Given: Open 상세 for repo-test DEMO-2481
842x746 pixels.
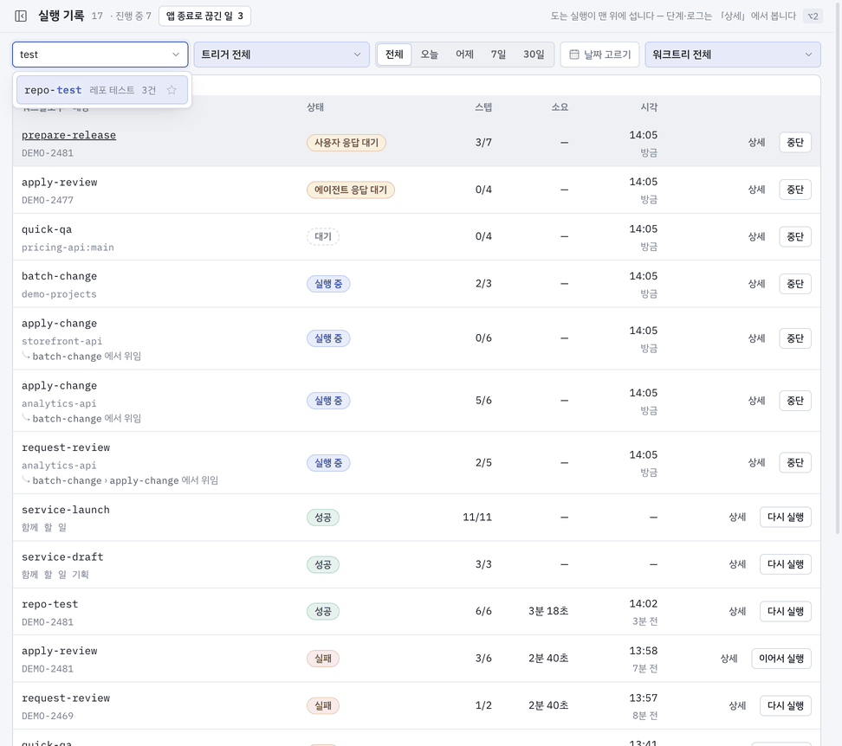Looking at the screenshot, I should click(736, 611).
